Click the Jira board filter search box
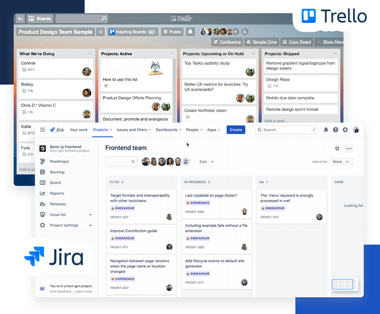 click(x=121, y=162)
